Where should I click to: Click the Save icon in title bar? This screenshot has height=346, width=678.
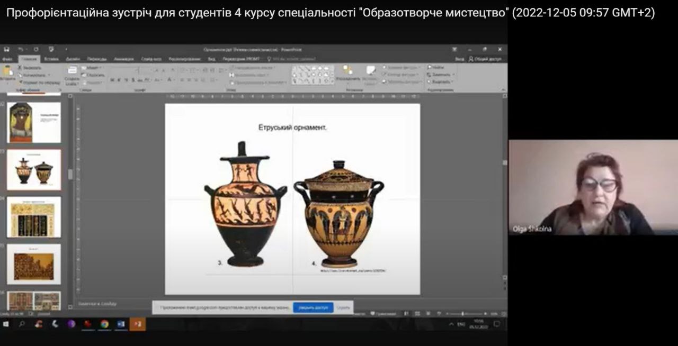[7, 49]
